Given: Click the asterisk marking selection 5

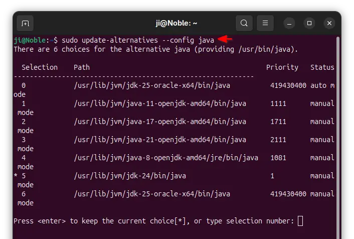Looking at the screenshot, I should [16, 176].
